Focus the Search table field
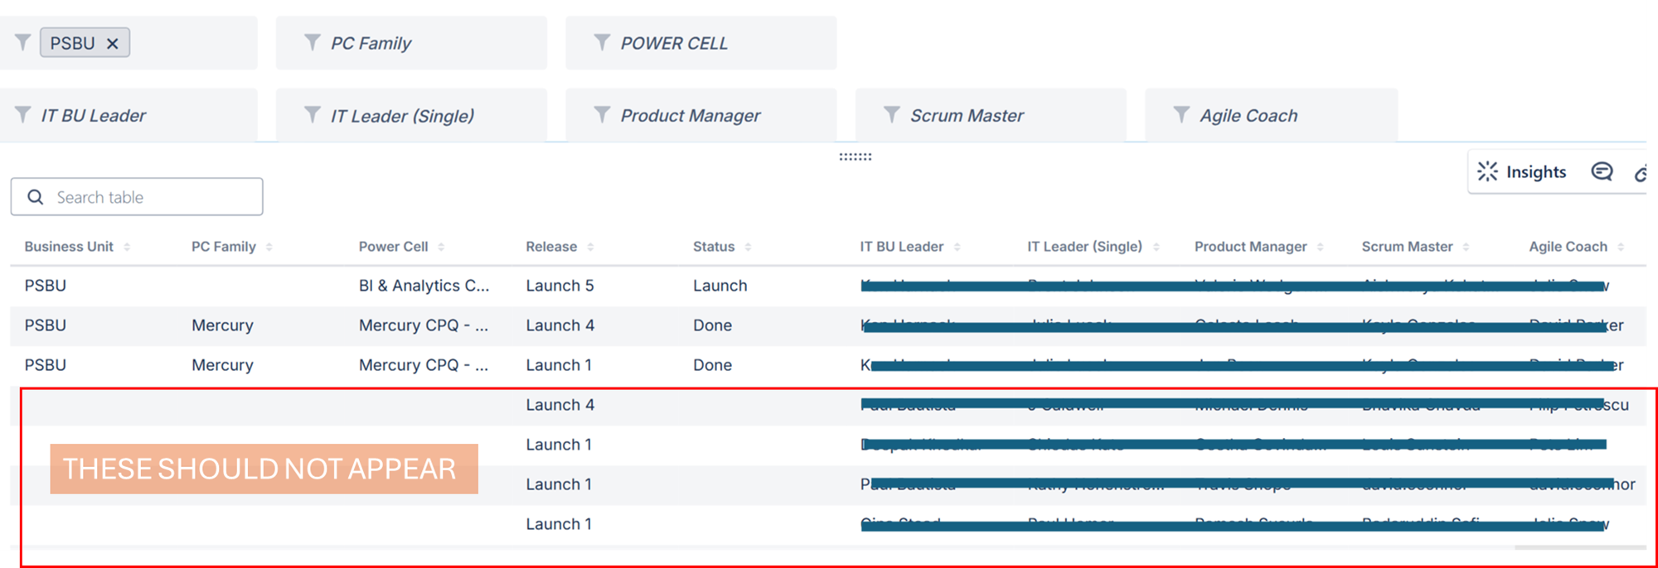Viewport: 1658px width, 568px height. [x=137, y=197]
